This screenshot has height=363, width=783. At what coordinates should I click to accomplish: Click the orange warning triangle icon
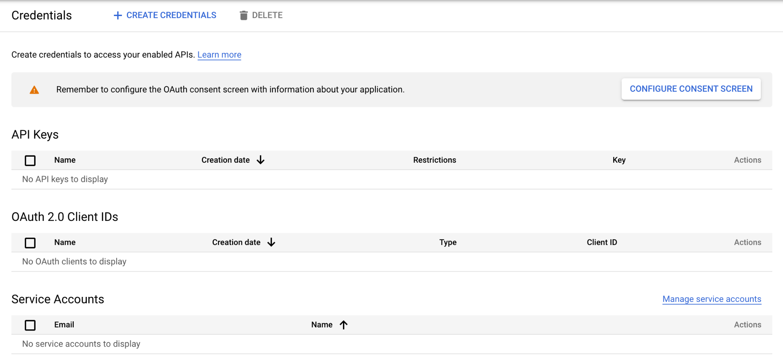(34, 90)
